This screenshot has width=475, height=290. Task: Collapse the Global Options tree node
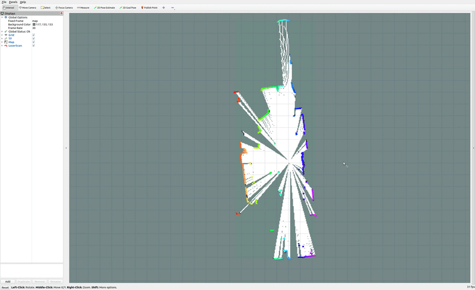(2, 17)
